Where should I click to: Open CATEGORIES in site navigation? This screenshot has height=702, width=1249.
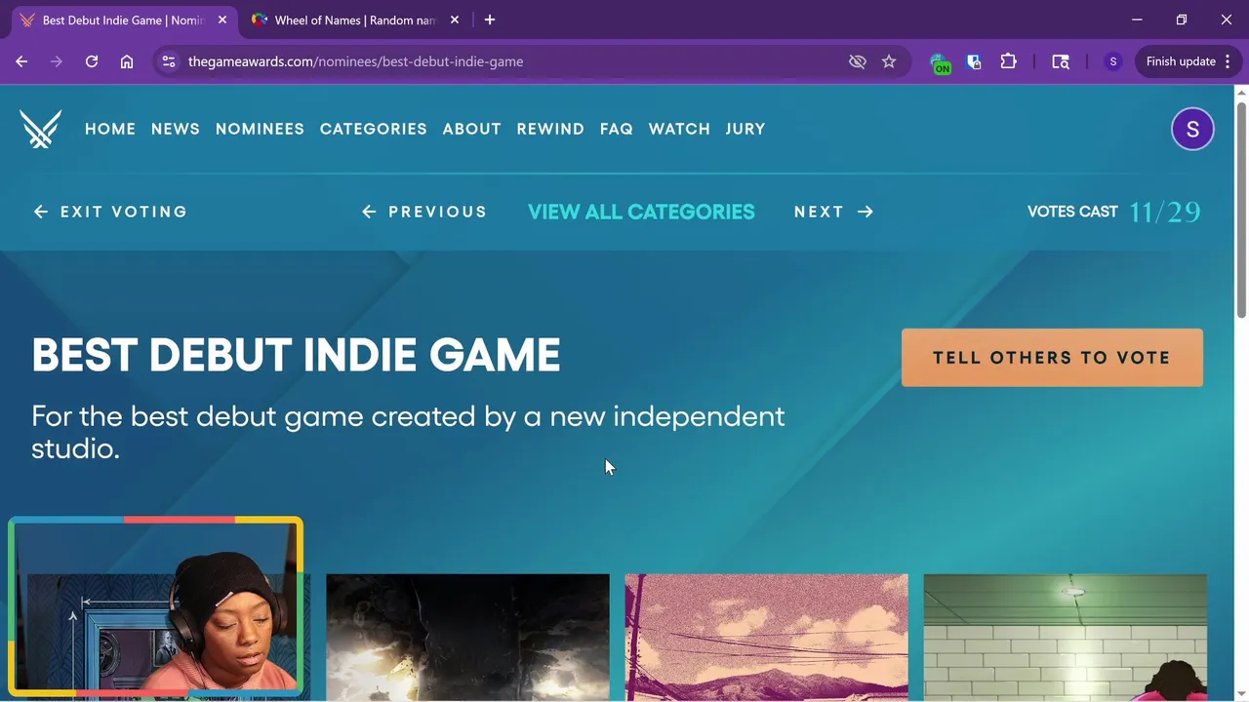coord(374,129)
